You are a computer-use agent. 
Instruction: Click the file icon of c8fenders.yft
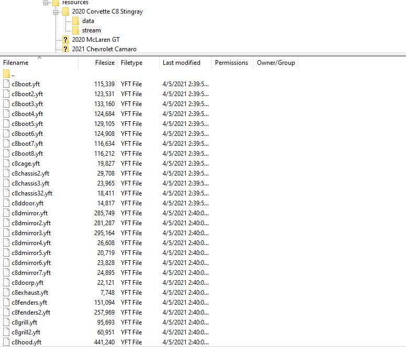tap(6, 302)
